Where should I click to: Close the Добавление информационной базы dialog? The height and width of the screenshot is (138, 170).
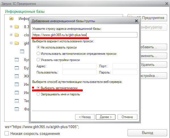click(136, 21)
